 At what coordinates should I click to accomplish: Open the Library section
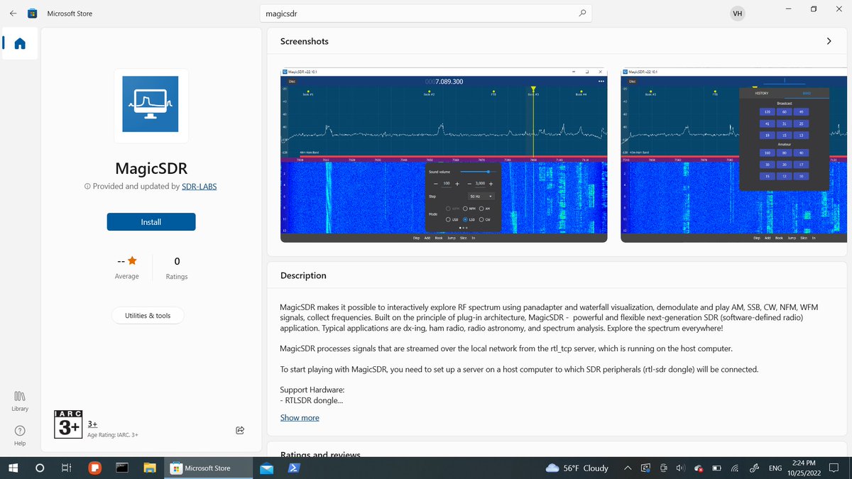coord(20,401)
